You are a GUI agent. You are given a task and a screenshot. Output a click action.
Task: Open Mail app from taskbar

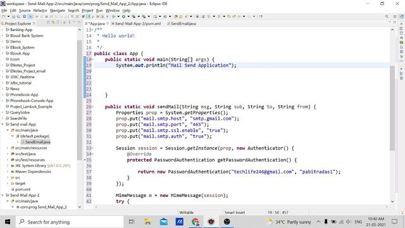[163, 222]
